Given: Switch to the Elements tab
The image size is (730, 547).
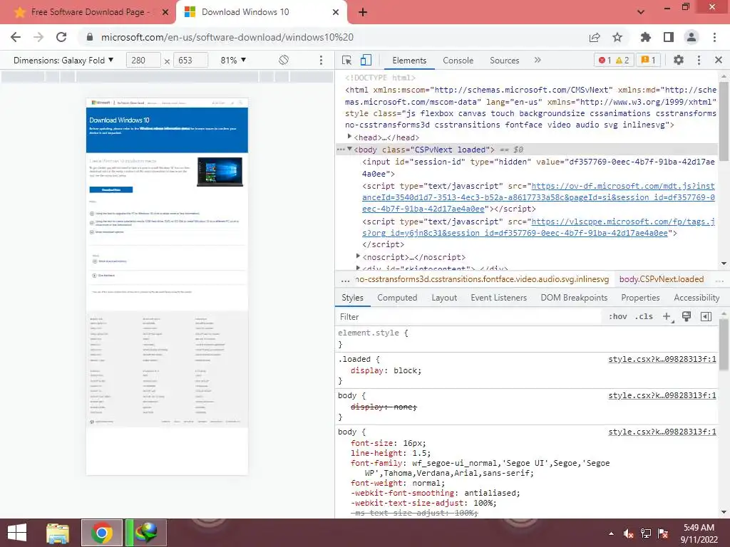Looking at the screenshot, I should pos(409,60).
